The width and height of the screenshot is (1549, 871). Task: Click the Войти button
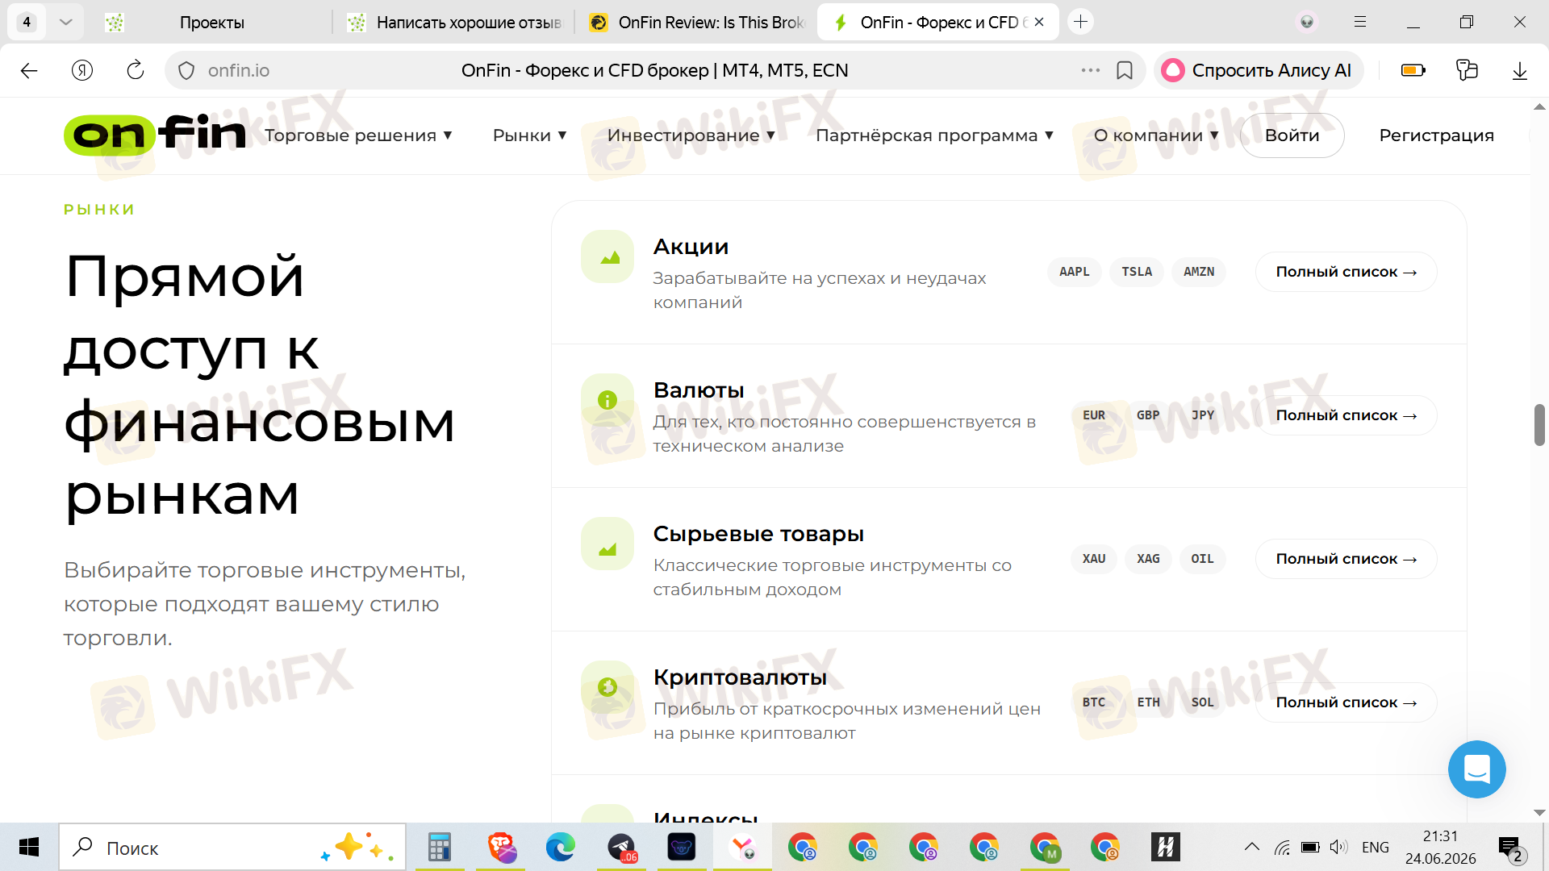[x=1292, y=135]
